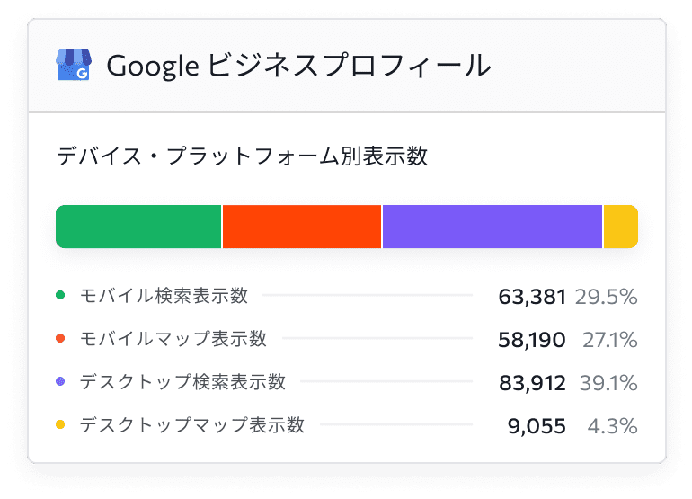The width and height of the screenshot is (692, 499).
Task: Click the purple legend dot for デスクトップ検索表示数
Action: point(60,381)
